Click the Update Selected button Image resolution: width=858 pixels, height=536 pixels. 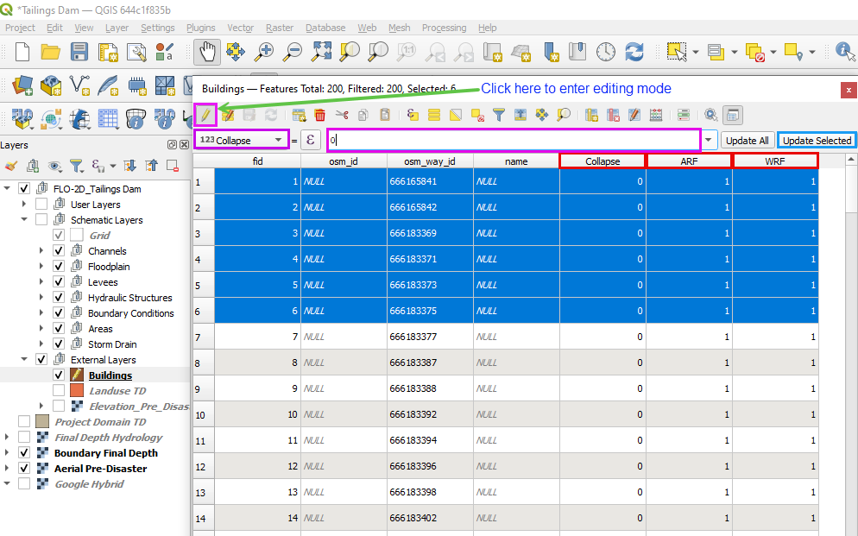click(817, 140)
